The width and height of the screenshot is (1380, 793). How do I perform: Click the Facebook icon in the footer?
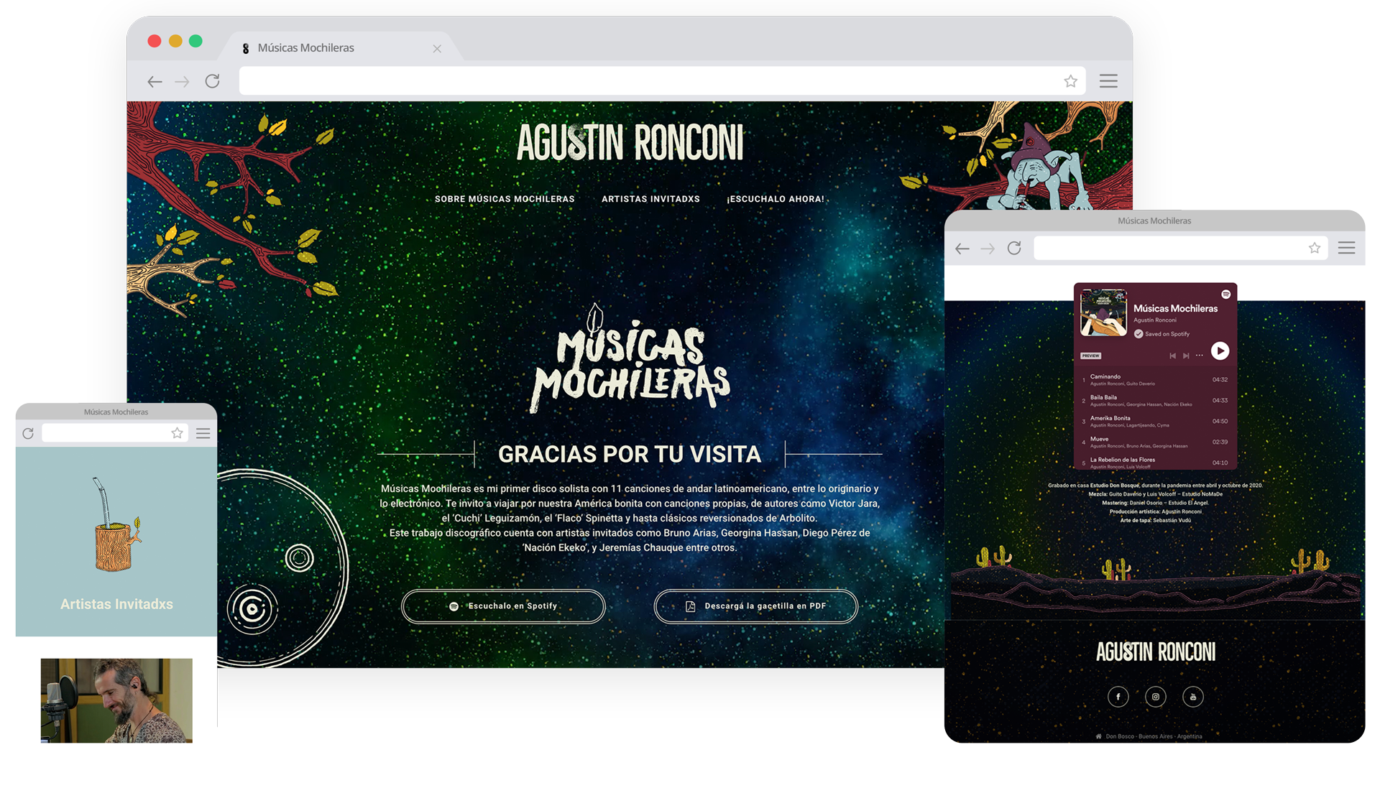(1118, 697)
